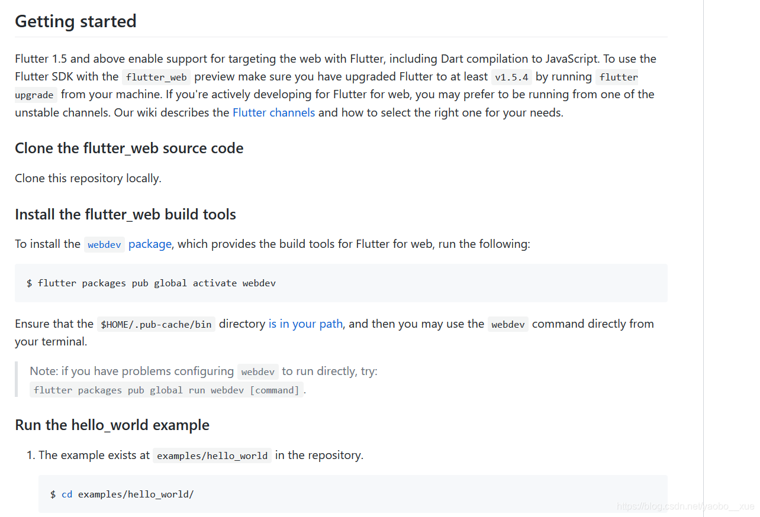Open the Flutter channels link

click(x=273, y=112)
